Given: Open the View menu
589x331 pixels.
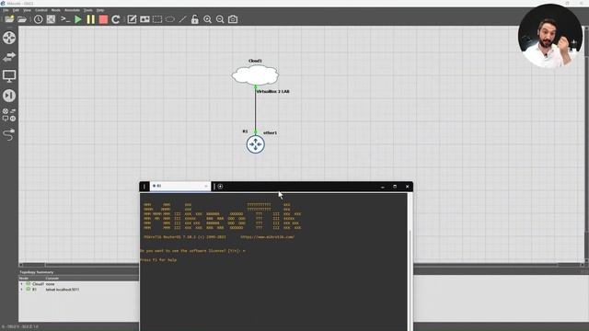Looking at the screenshot, I should pos(27,10).
